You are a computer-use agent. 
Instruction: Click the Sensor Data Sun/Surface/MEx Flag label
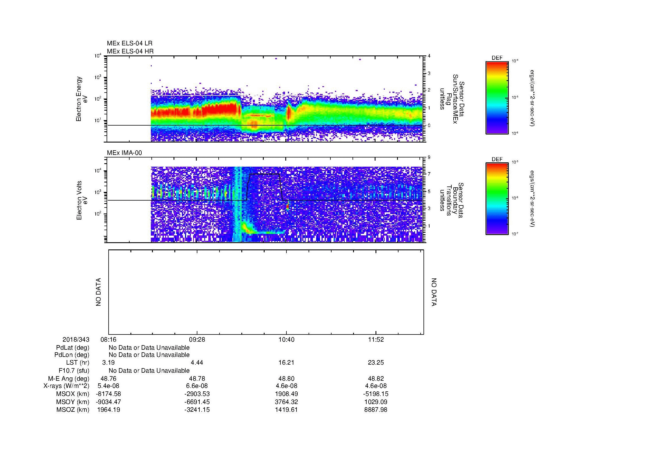tap(452, 99)
